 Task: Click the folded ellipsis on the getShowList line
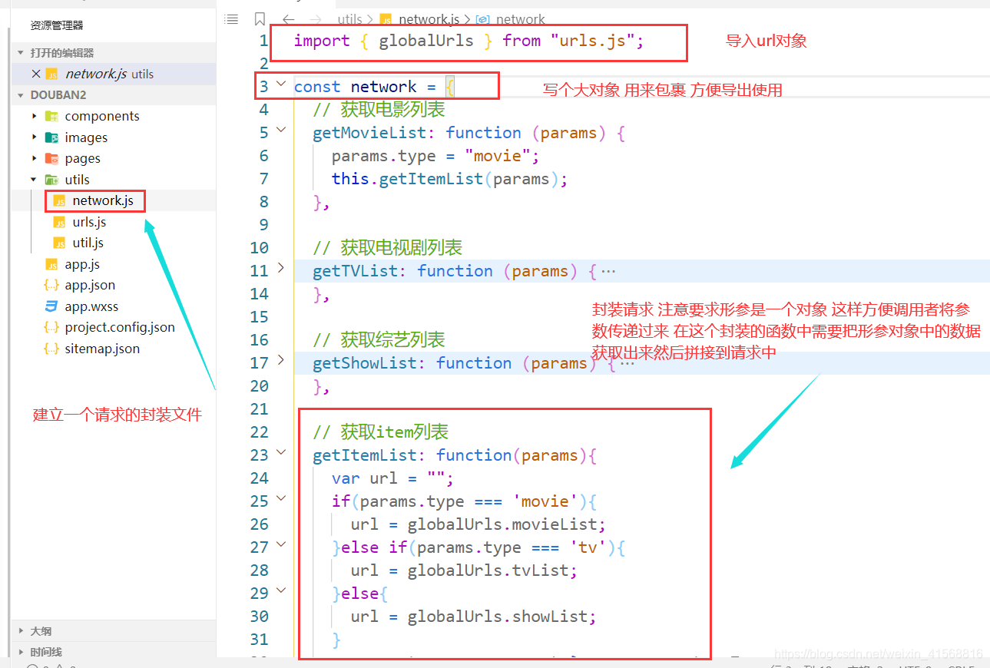(627, 363)
